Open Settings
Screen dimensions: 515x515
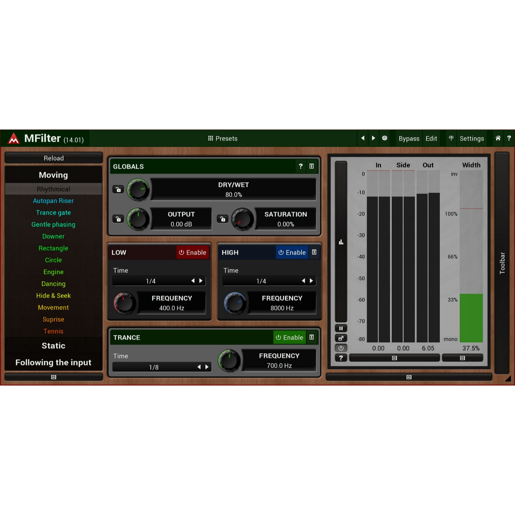(x=472, y=138)
